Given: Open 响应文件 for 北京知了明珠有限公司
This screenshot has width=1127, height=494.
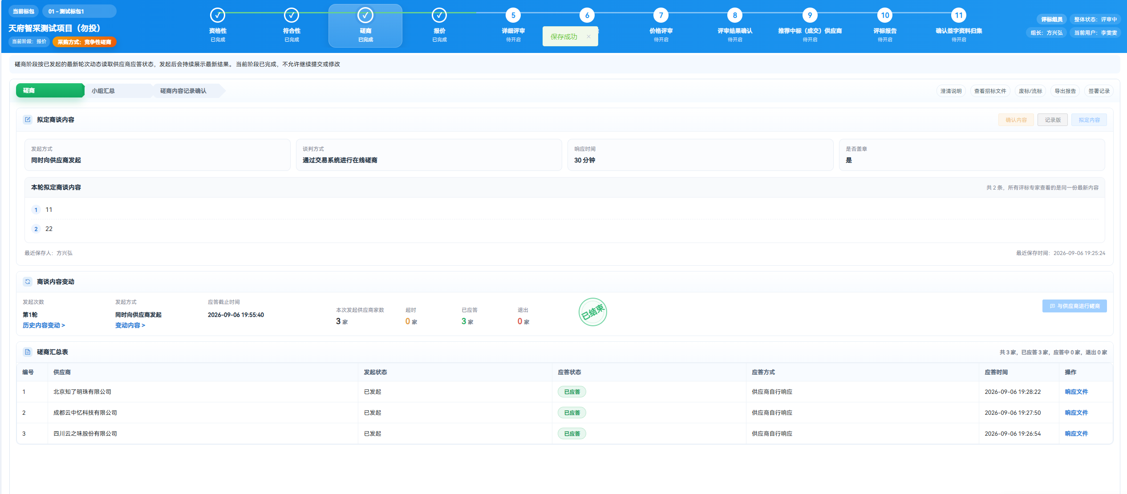Looking at the screenshot, I should click(x=1076, y=392).
